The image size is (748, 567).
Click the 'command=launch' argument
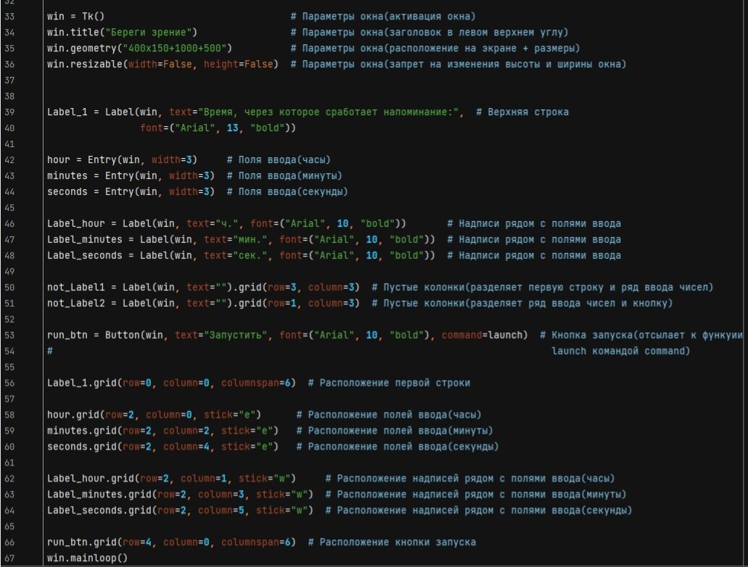tap(482, 335)
